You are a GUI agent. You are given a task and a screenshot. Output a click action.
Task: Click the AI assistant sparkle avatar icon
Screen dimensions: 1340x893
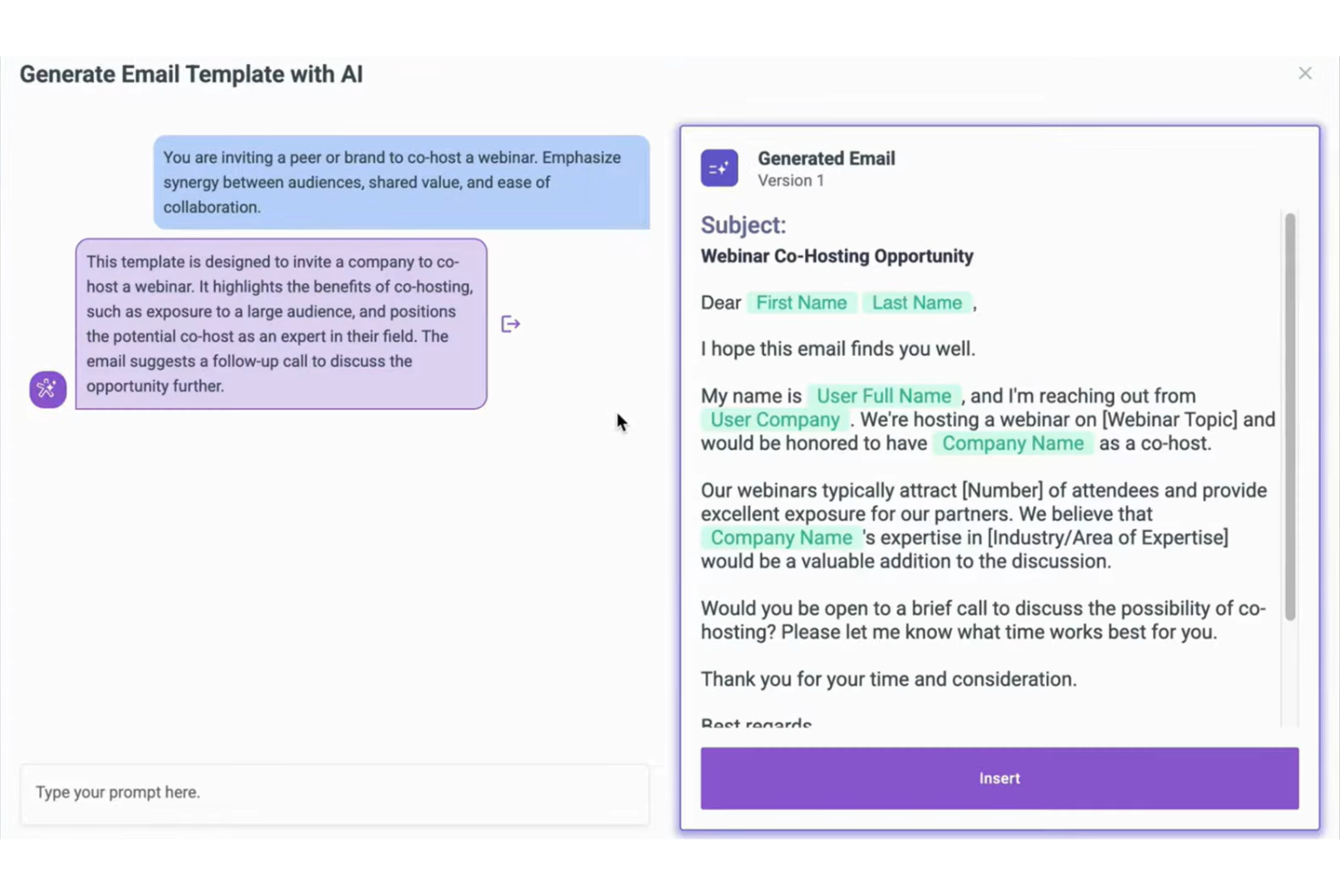[x=47, y=389]
